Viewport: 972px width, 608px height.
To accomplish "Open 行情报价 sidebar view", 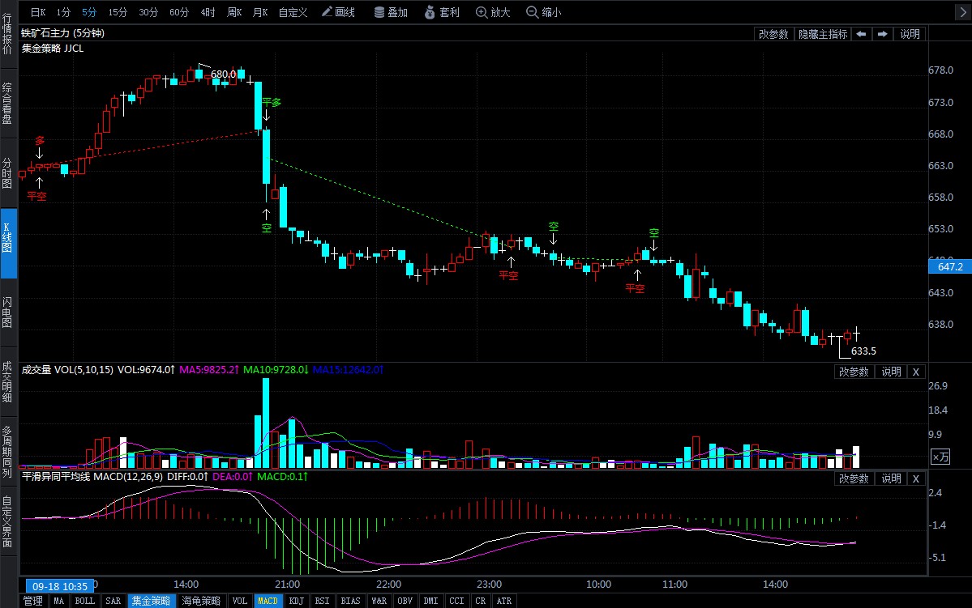I will click(x=7, y=34).
